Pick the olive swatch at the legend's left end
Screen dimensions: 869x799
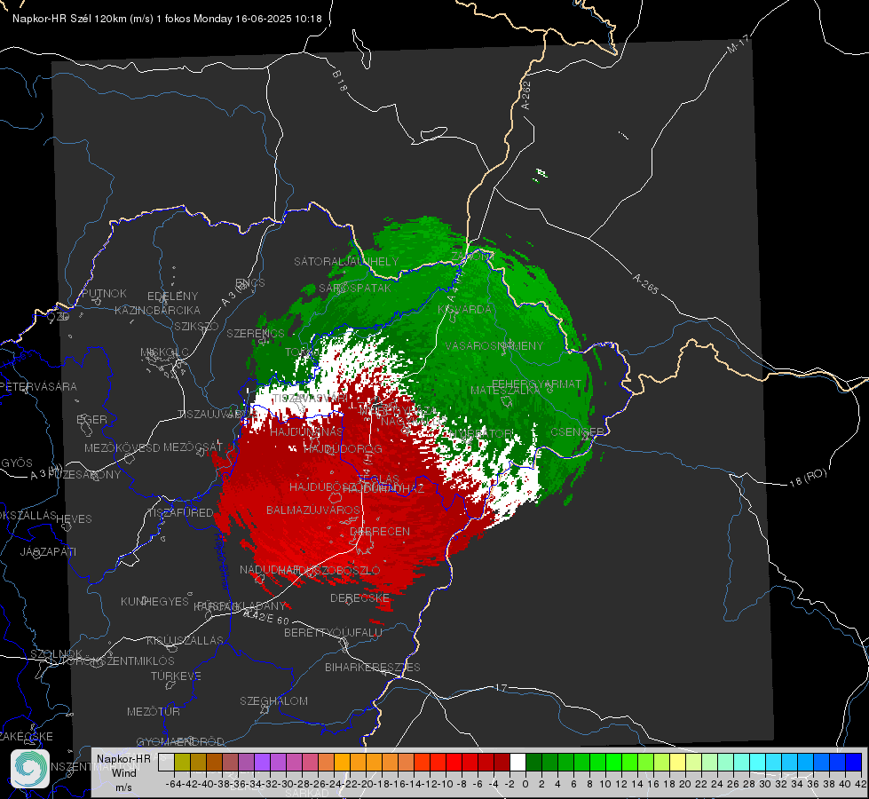(x=182, y=762)
